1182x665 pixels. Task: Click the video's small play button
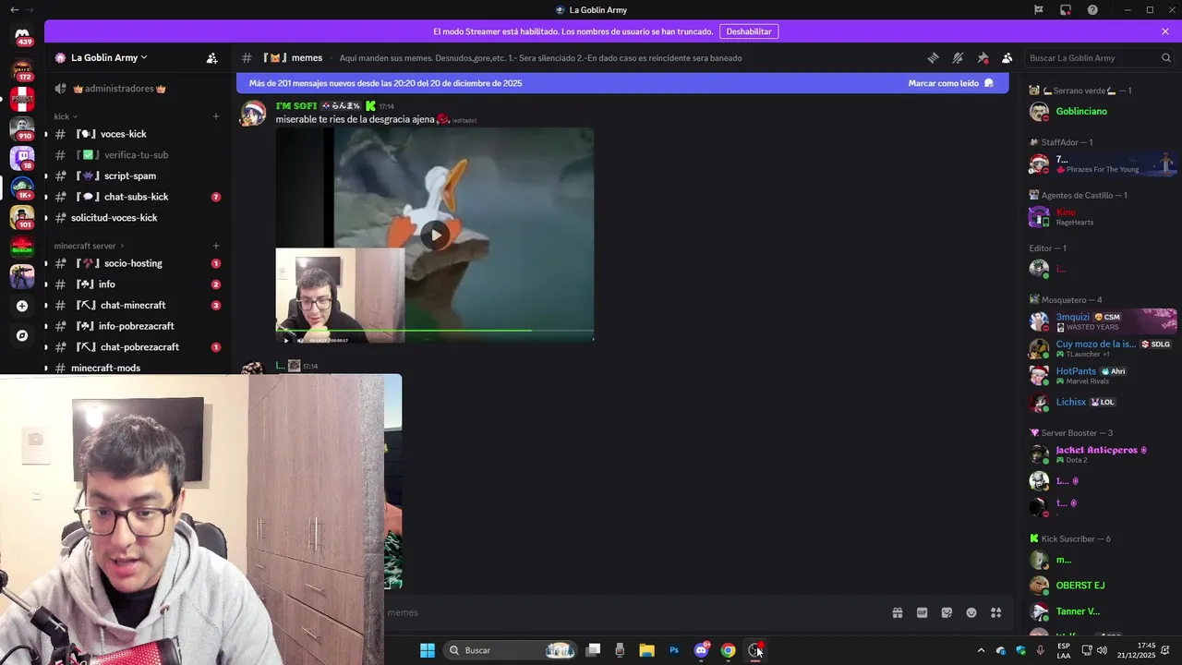[x=285, y=340]
